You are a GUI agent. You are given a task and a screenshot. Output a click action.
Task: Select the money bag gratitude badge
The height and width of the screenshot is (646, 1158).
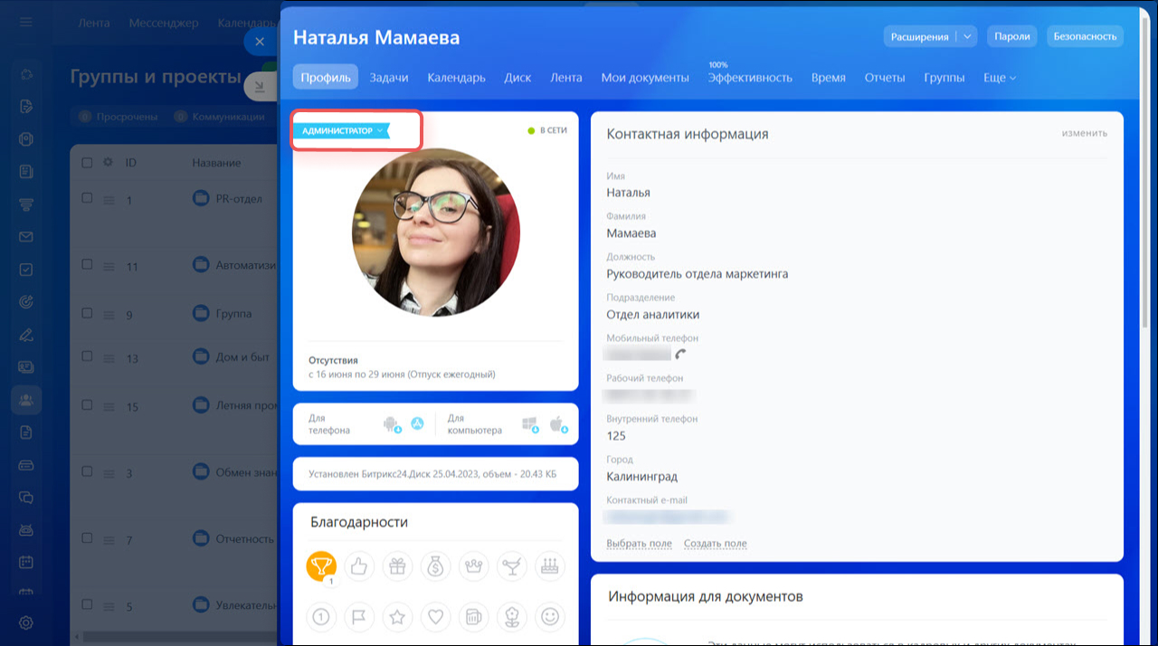coord(435,566)
